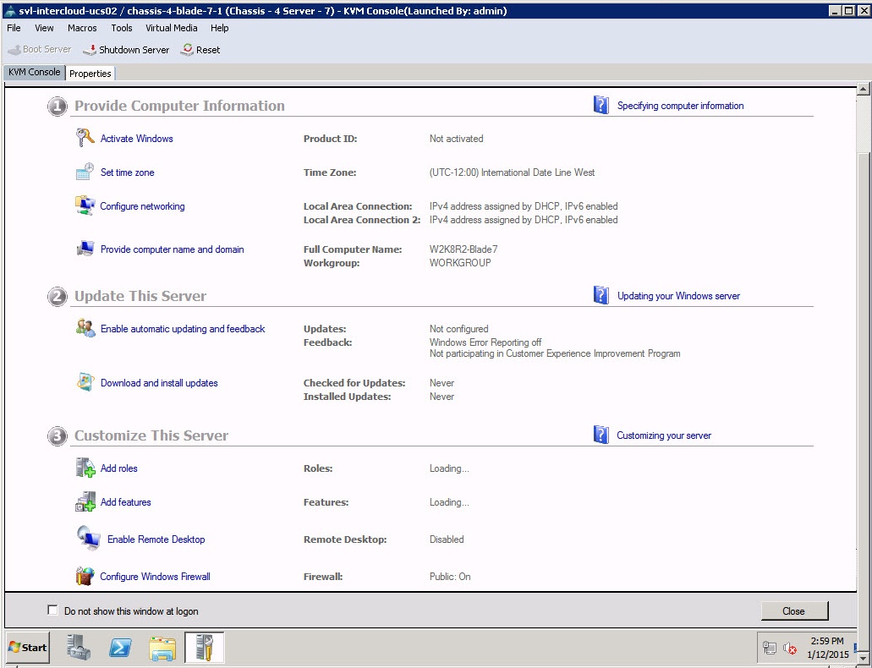Screen dimensions: 872x668
Task: Click help icon beside Specifying computer information
Action: [x=601, y=105]
